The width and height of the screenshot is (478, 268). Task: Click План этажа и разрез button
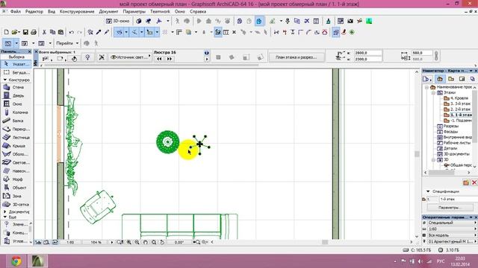click(x=296, y=57)
